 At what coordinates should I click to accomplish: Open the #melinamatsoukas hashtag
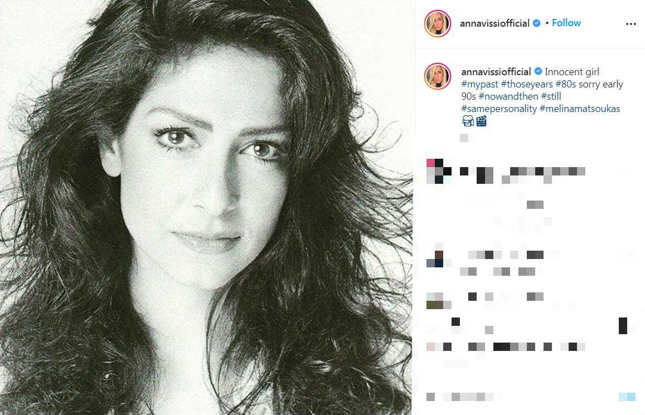point(580,109)
